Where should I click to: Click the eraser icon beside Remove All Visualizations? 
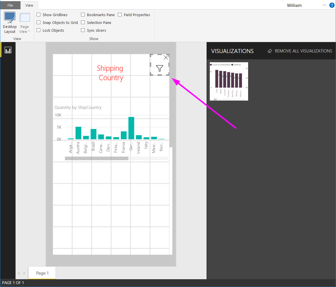pyautogui.click(x=270, y=51)
